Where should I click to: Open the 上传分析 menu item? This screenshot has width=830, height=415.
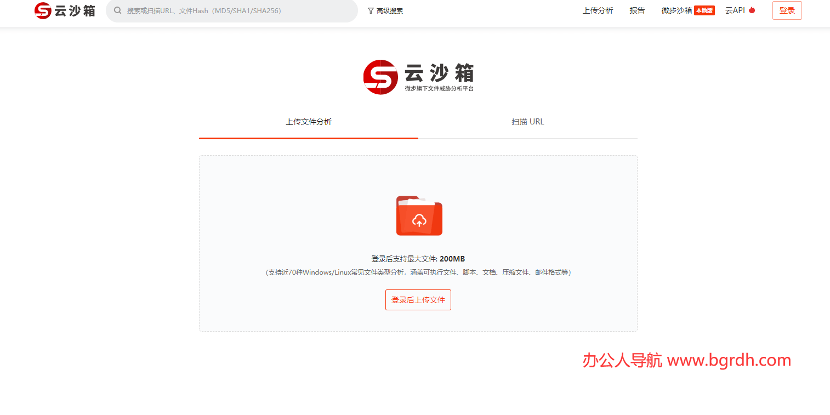[598, 10]
